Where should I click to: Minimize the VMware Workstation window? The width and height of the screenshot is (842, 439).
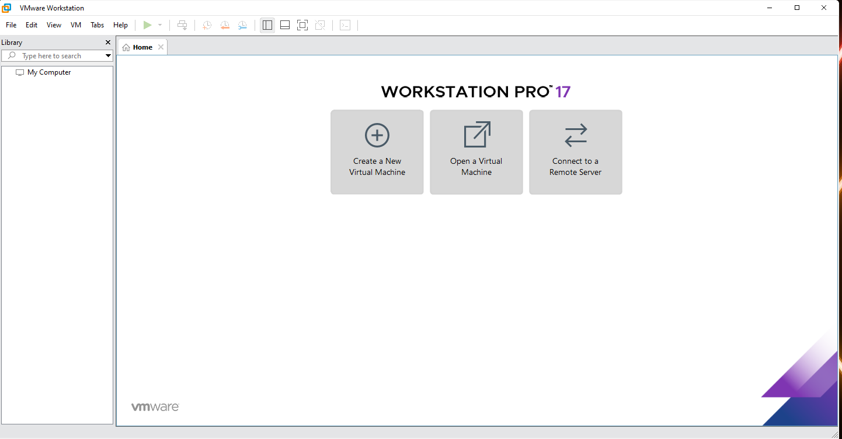tap(770, 8)
